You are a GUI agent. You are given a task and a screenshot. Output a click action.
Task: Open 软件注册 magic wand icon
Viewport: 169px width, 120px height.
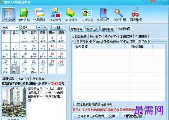tap(120, 15)
